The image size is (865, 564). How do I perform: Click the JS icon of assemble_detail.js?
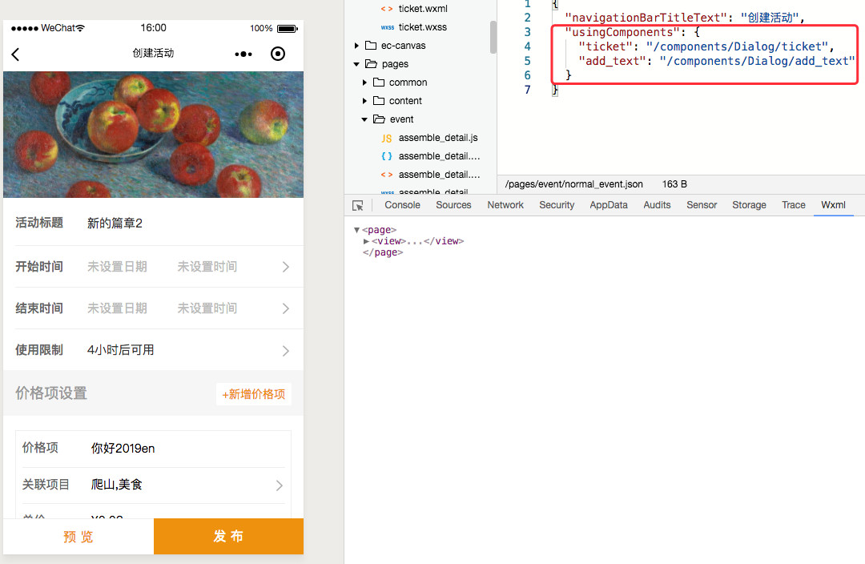(387, 138)
